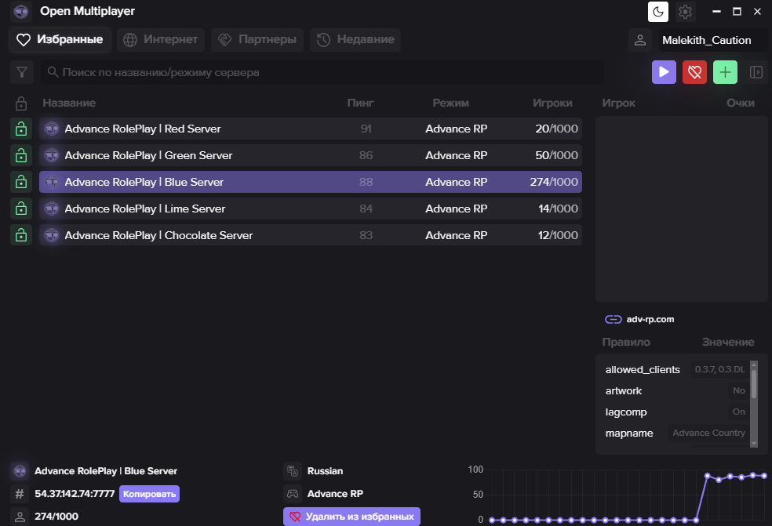Click rules scrollbar down arrow
Image resolution: width=772 pixels, height=526 pixels.
pos(754,444)
